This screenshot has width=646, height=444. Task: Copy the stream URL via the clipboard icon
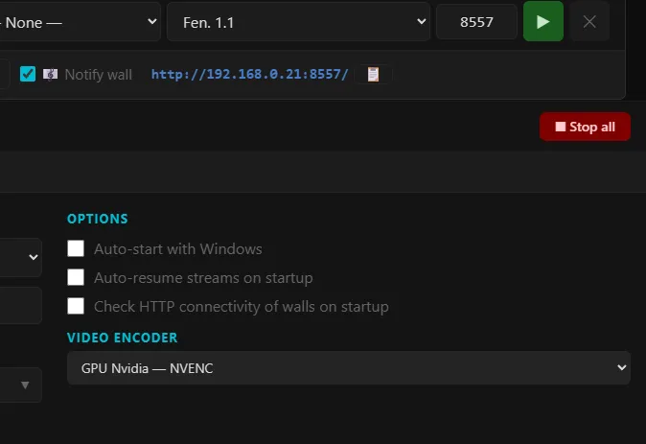click(x=373, y=74)
